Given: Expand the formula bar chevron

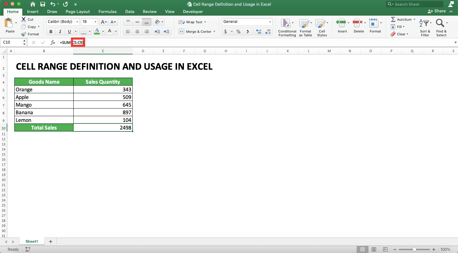Looking at the screenshot, I should click(x=455, y=42).
